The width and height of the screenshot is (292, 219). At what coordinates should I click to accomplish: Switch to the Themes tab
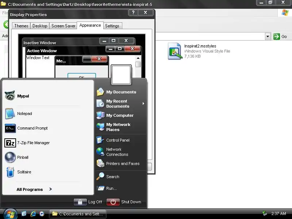pos(21,26)
